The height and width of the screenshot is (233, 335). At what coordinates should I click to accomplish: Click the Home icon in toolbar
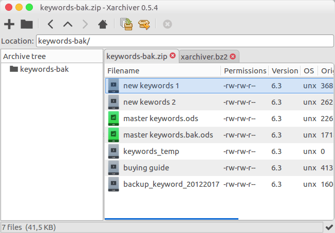point(103,24)
